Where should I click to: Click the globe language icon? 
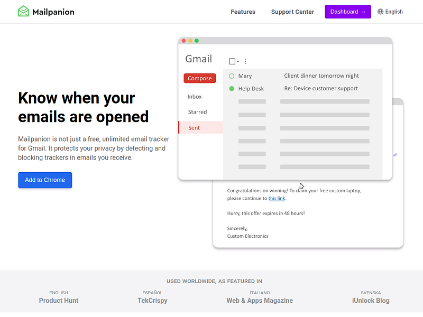380,12
